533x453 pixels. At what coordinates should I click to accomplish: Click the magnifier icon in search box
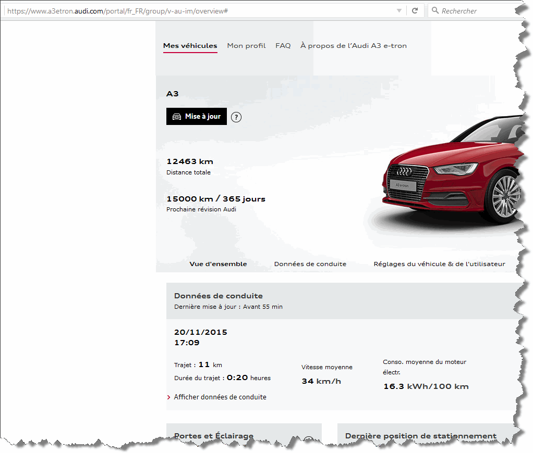pos(435,10)
